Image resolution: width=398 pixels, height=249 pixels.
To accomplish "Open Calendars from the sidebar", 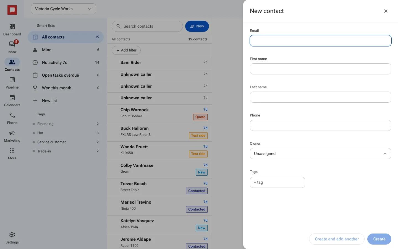I will pos(12,100).
